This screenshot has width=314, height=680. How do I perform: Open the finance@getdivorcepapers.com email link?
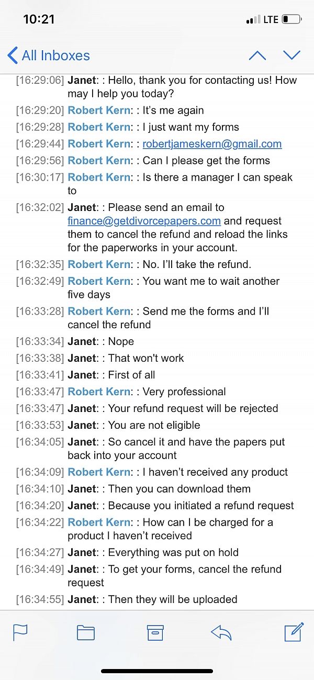[x=144, y=221]
